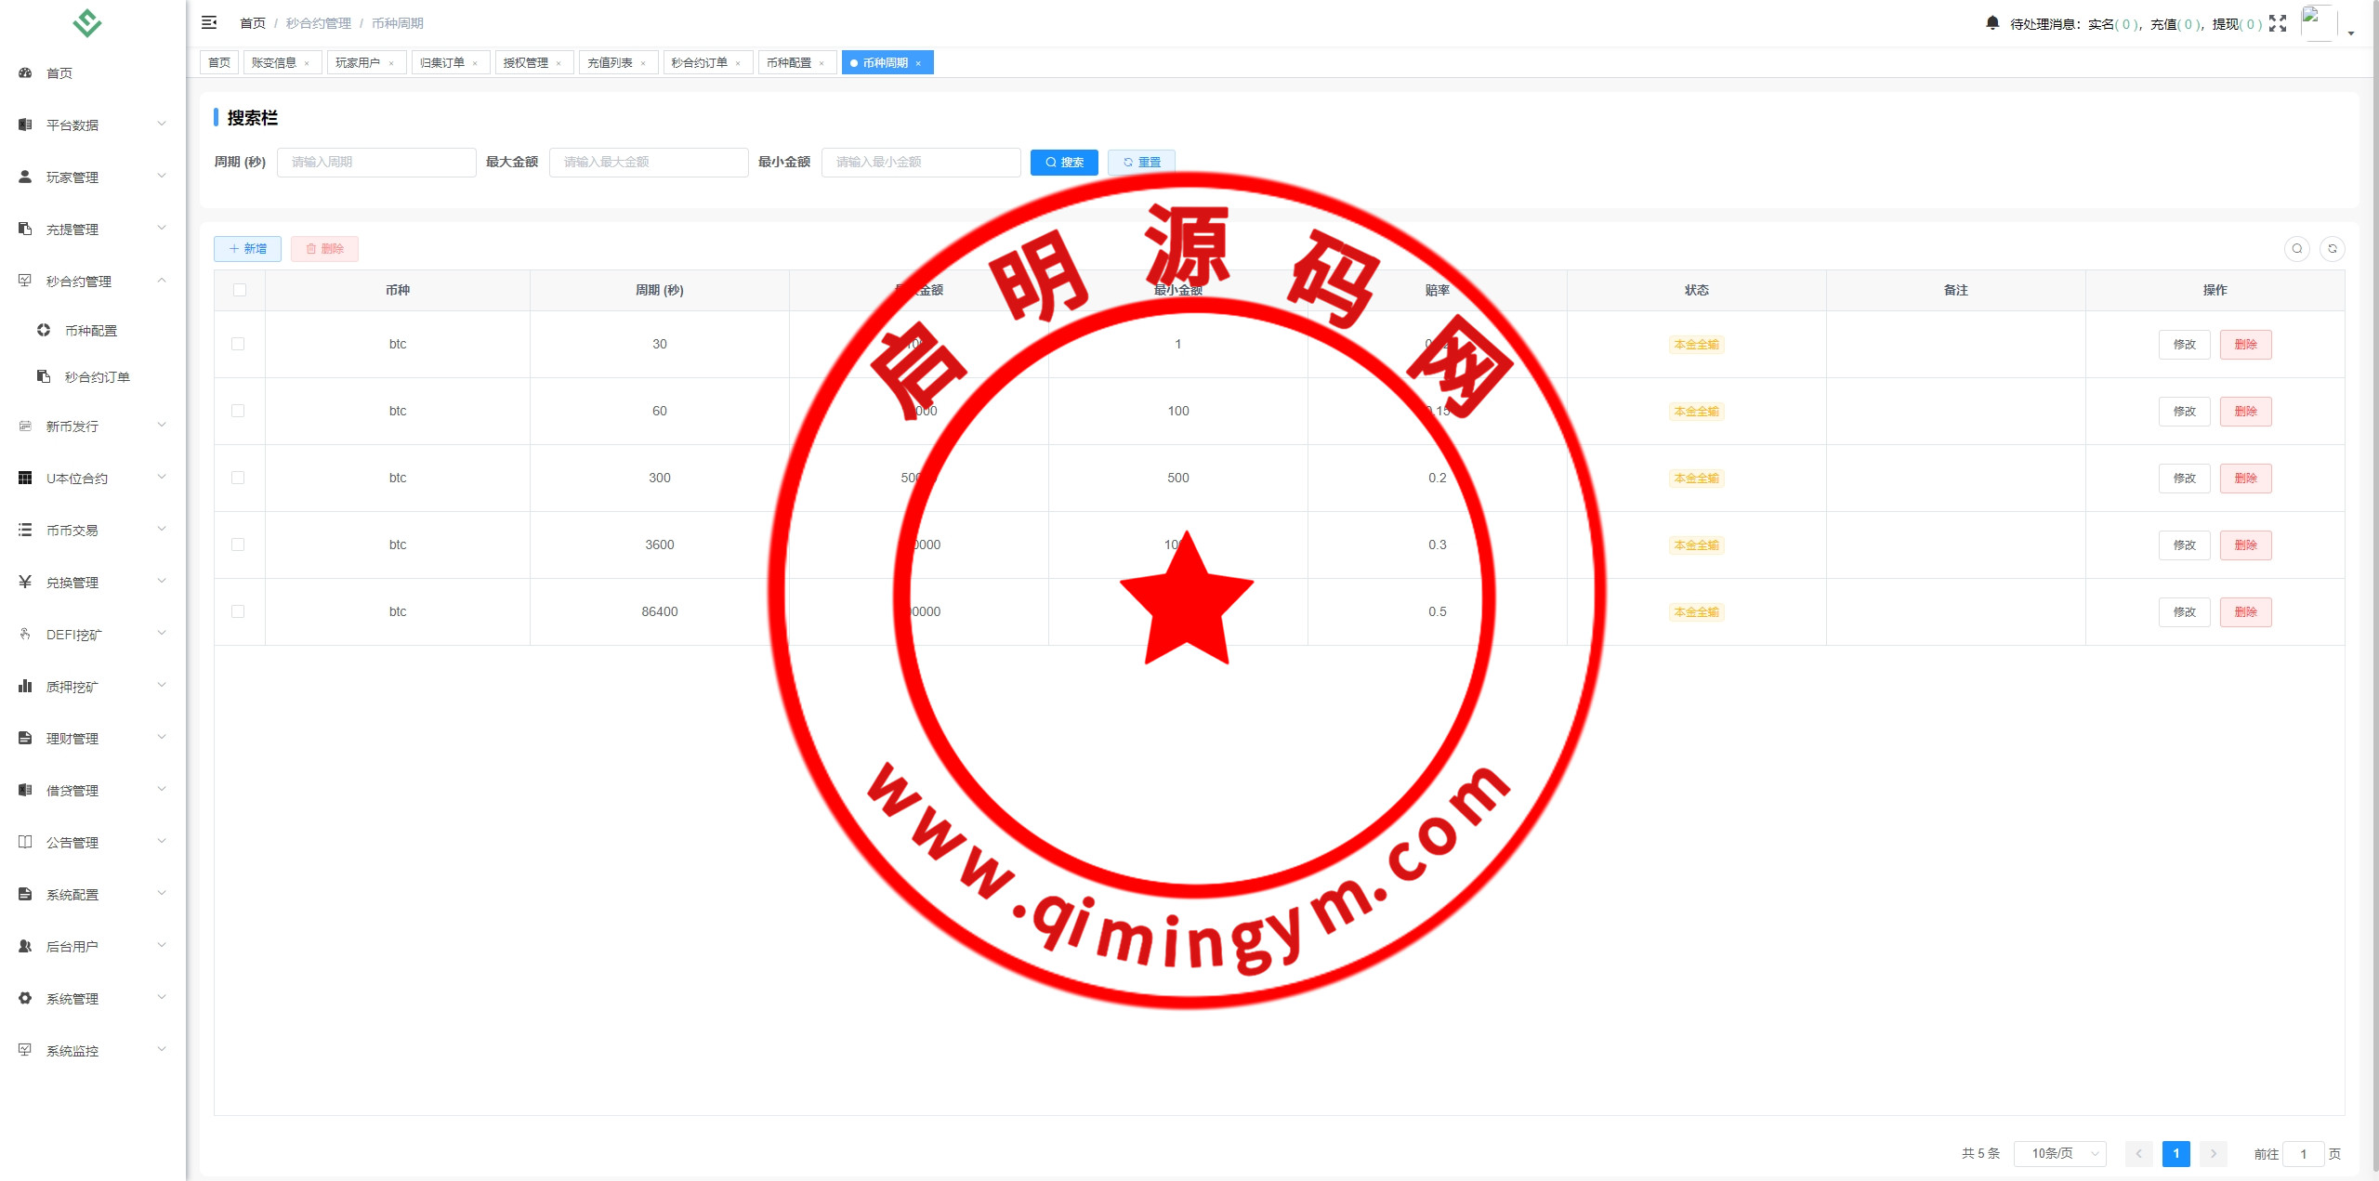Close the 币种周期 tab
This screenshot has height=1181, width=2379.
pos(918,63)
